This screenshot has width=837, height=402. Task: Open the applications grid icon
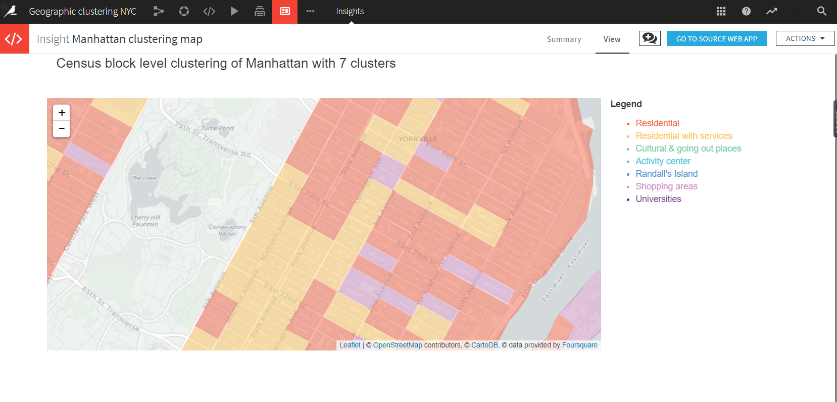pyautogui.click(x=721, y=11)
